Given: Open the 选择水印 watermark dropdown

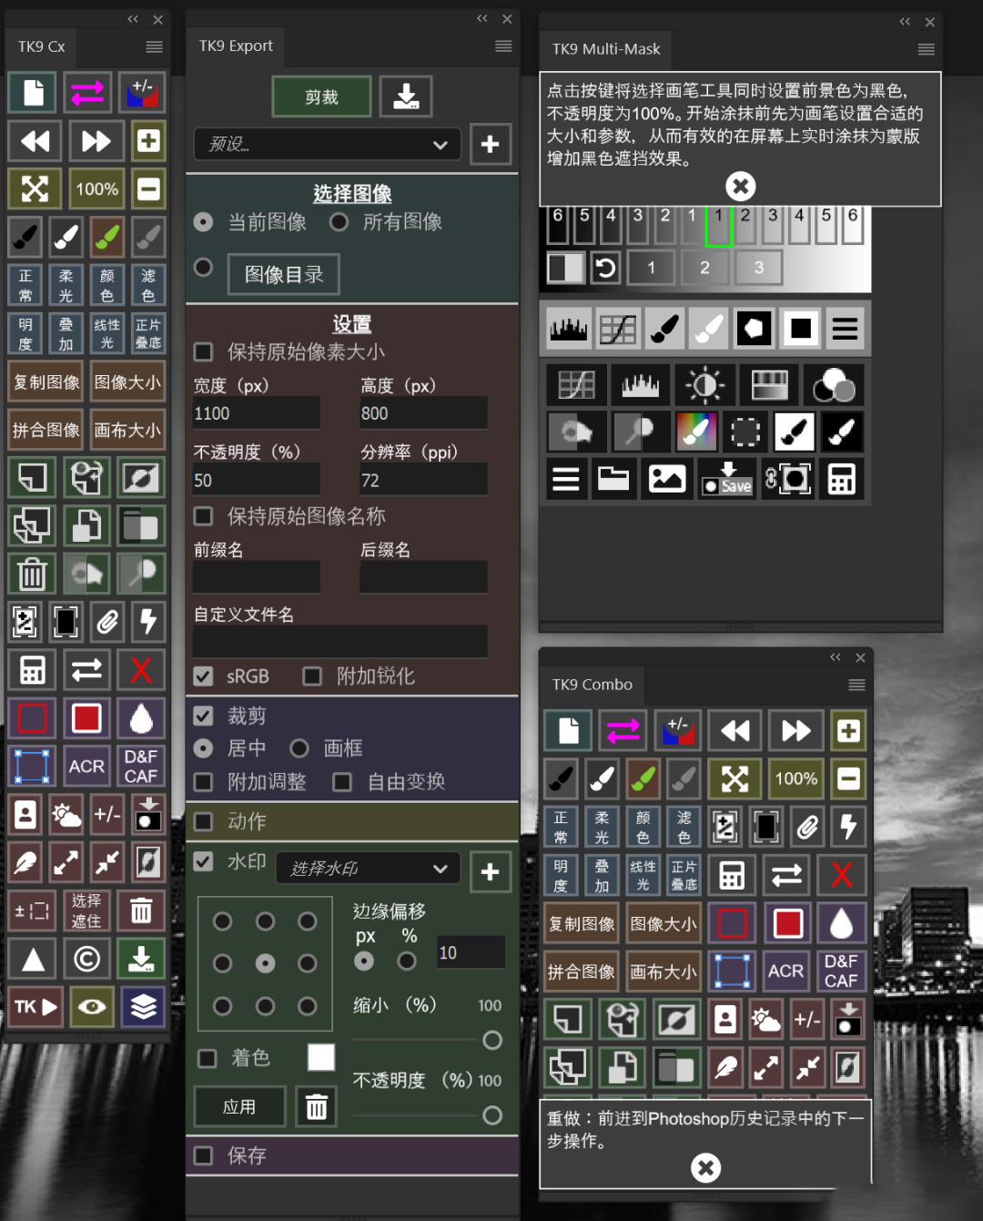Looking at the screenshot, I should coord(367,868).
